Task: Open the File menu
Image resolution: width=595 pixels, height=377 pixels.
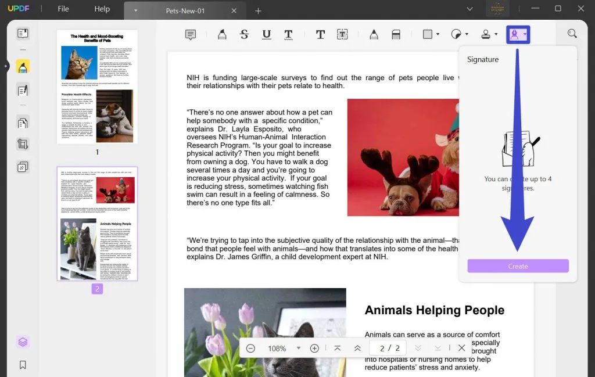Action: pos(63,9)
